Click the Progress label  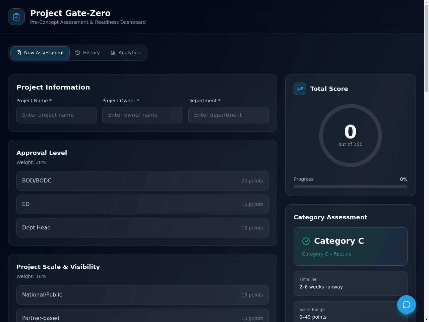(304, 179)
